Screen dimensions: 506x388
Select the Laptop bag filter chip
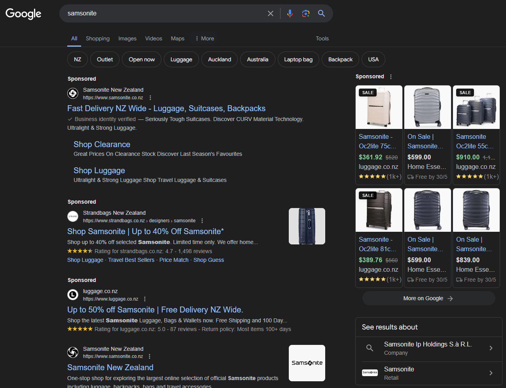pyautogui.click(x=298, y=59)
